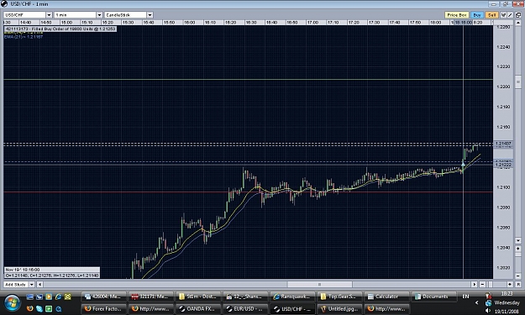Click the yellow quick launch icon
Screen dimensions: 525x315
(68, 297)
